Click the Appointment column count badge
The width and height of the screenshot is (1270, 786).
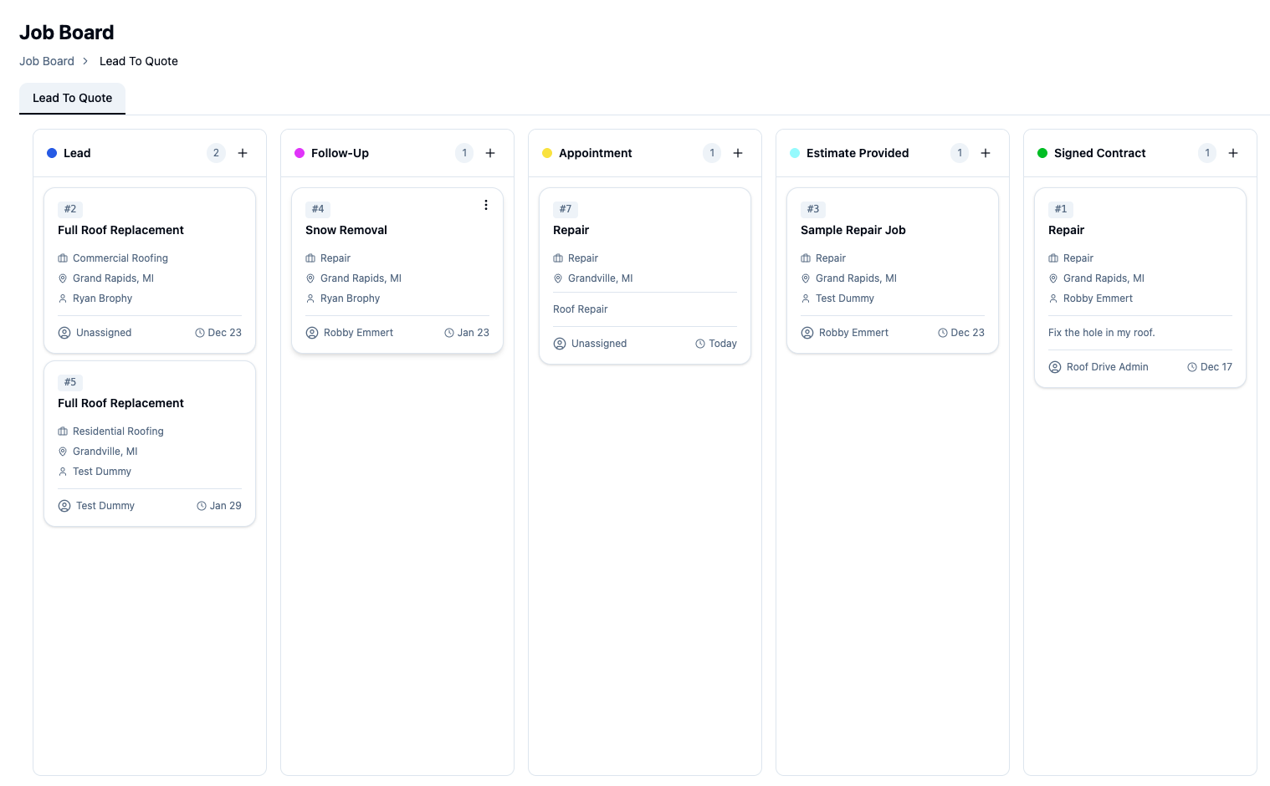(712, 153)
